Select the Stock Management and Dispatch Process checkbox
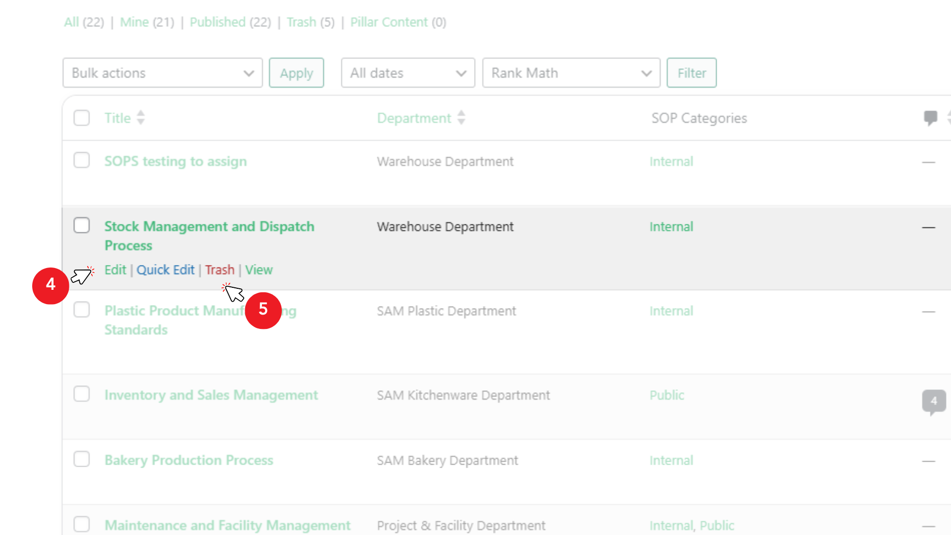 click(82, 225)
